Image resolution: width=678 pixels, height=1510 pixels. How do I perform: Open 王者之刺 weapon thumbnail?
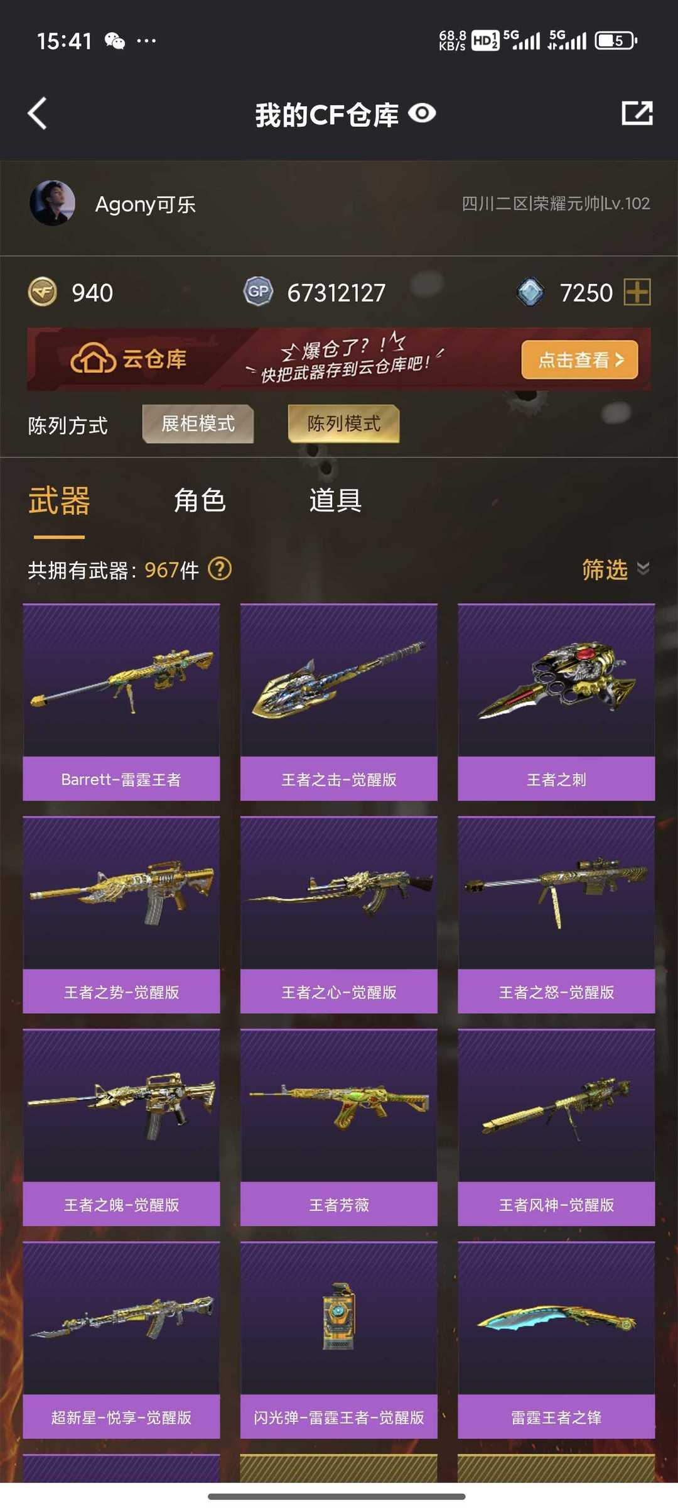coord(556,681)
